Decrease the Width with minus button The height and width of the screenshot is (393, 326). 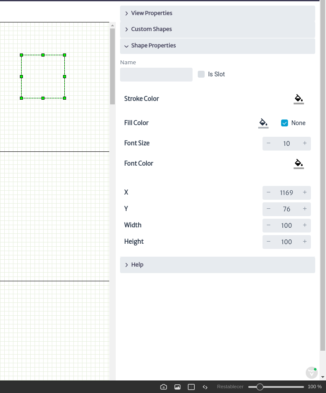coord(269,225)
